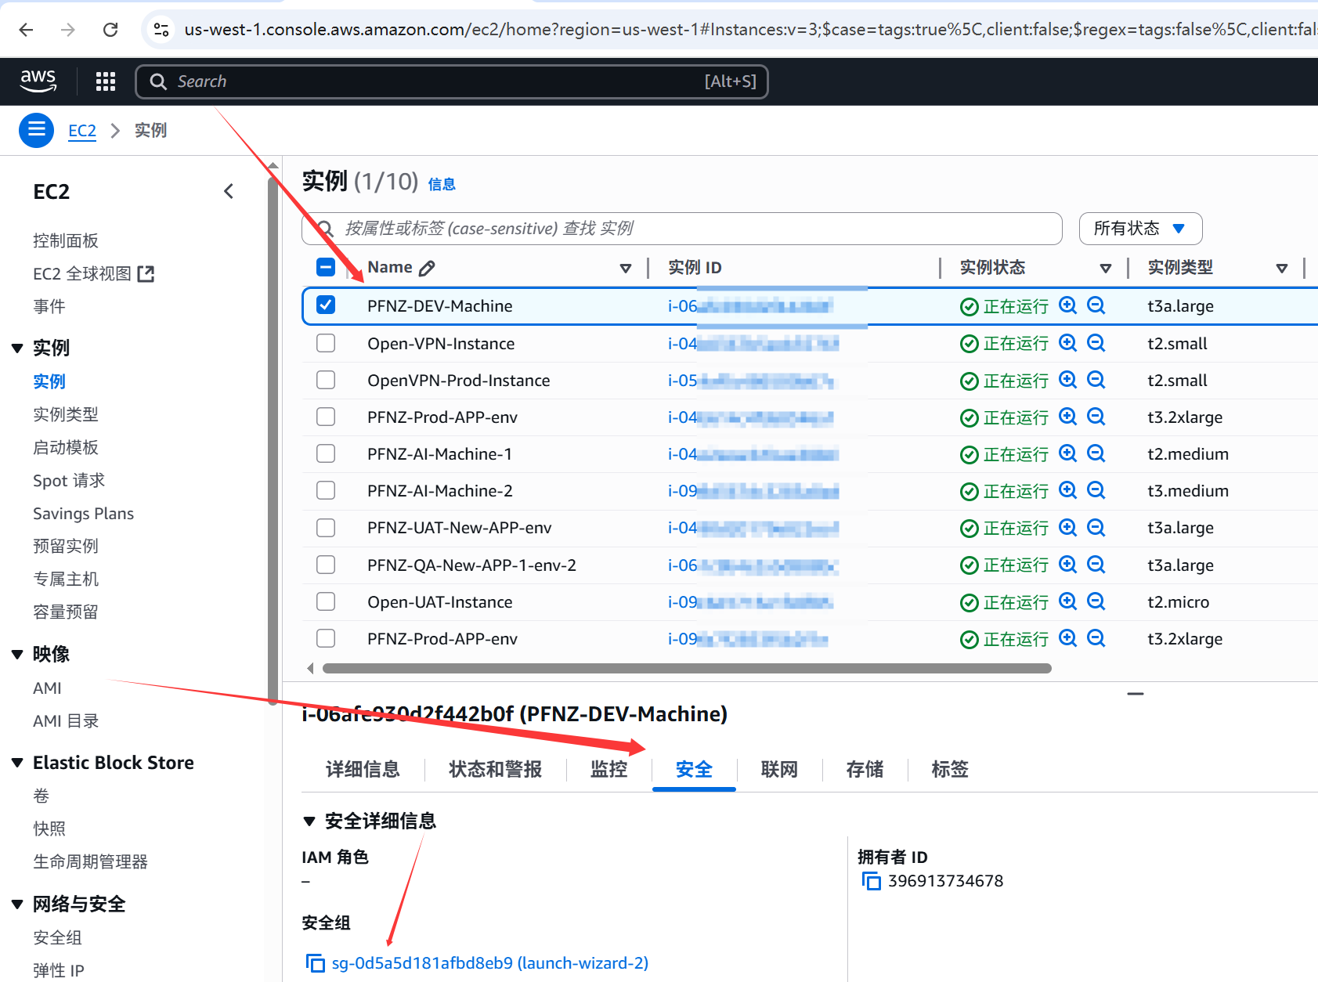Uncheck the PFNZ-DEV-Machine checkbox

pos(326,305)
